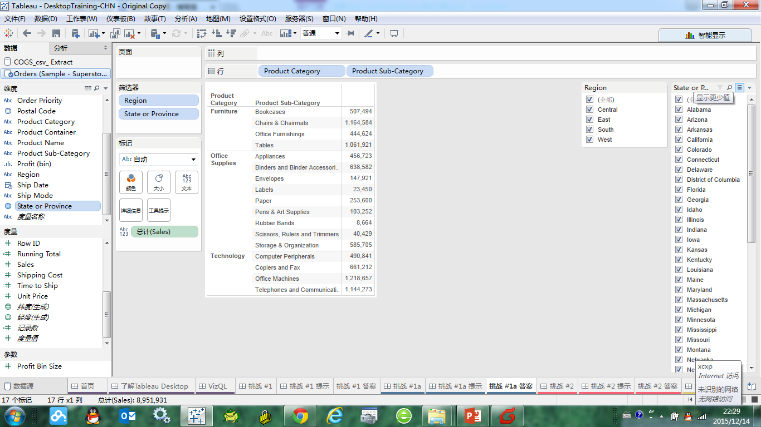The width and height of the screenshot is (761, 427).
Task: Uncheck California in State filter
Action: 679,140
